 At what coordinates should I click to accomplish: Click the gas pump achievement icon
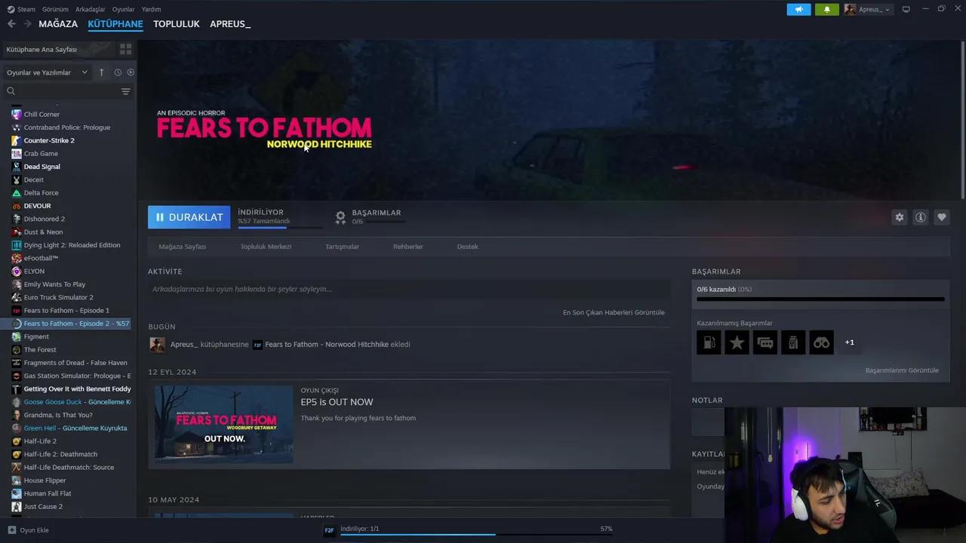pos(709,342)
